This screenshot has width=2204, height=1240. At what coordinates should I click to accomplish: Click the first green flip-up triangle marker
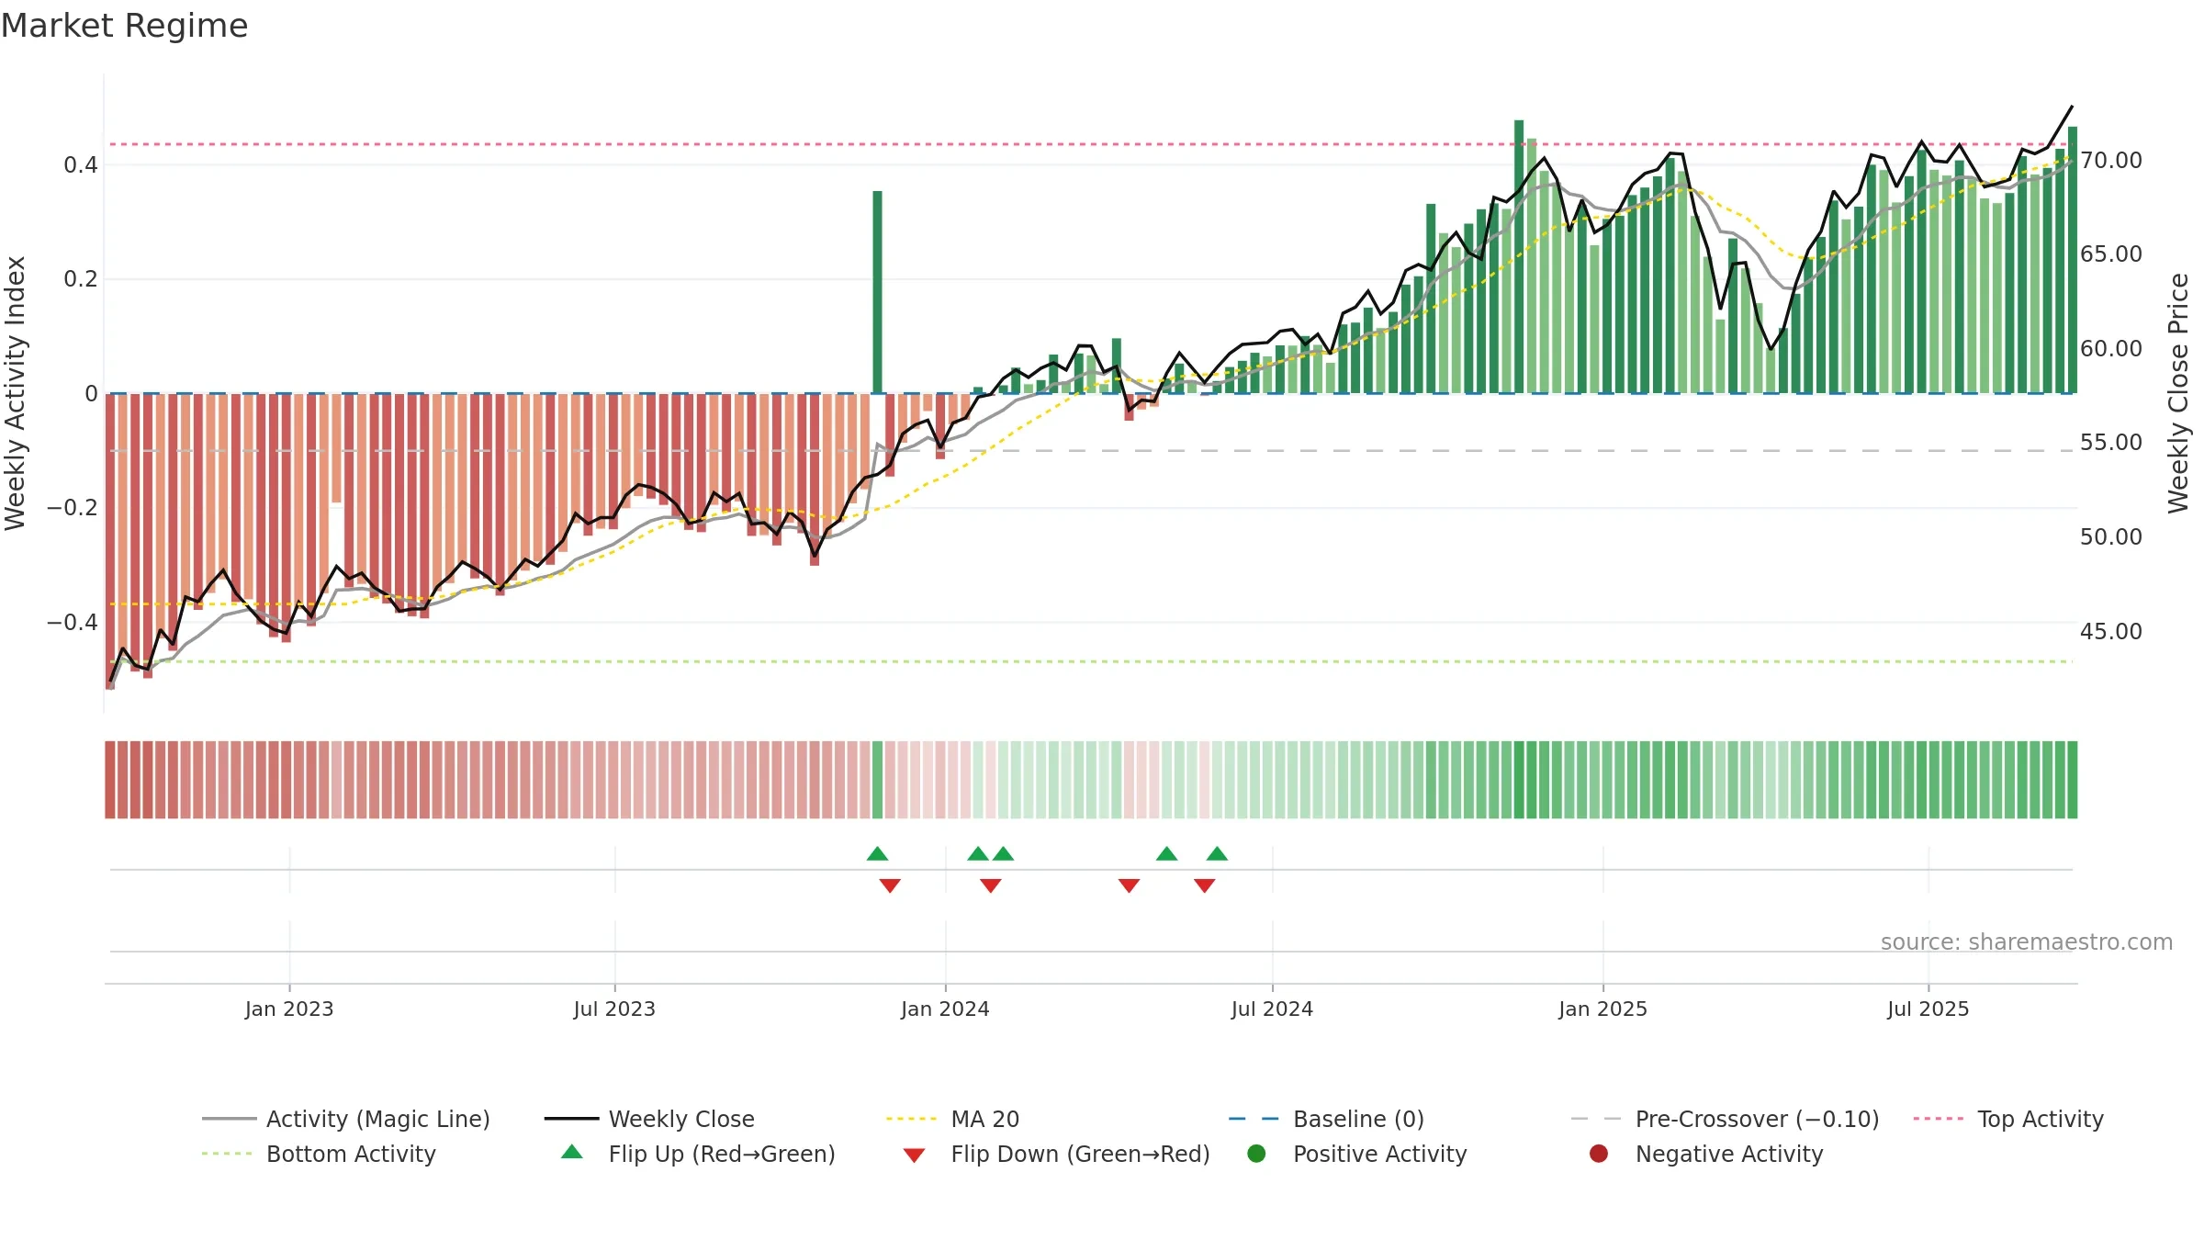(877, 854)
